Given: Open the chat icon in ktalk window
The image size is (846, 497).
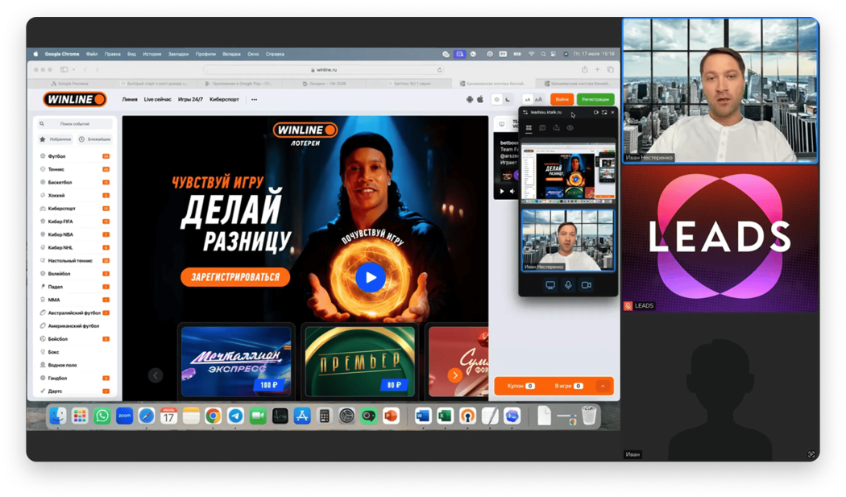Looking at the screenshot, I should (x=542, y=128).
